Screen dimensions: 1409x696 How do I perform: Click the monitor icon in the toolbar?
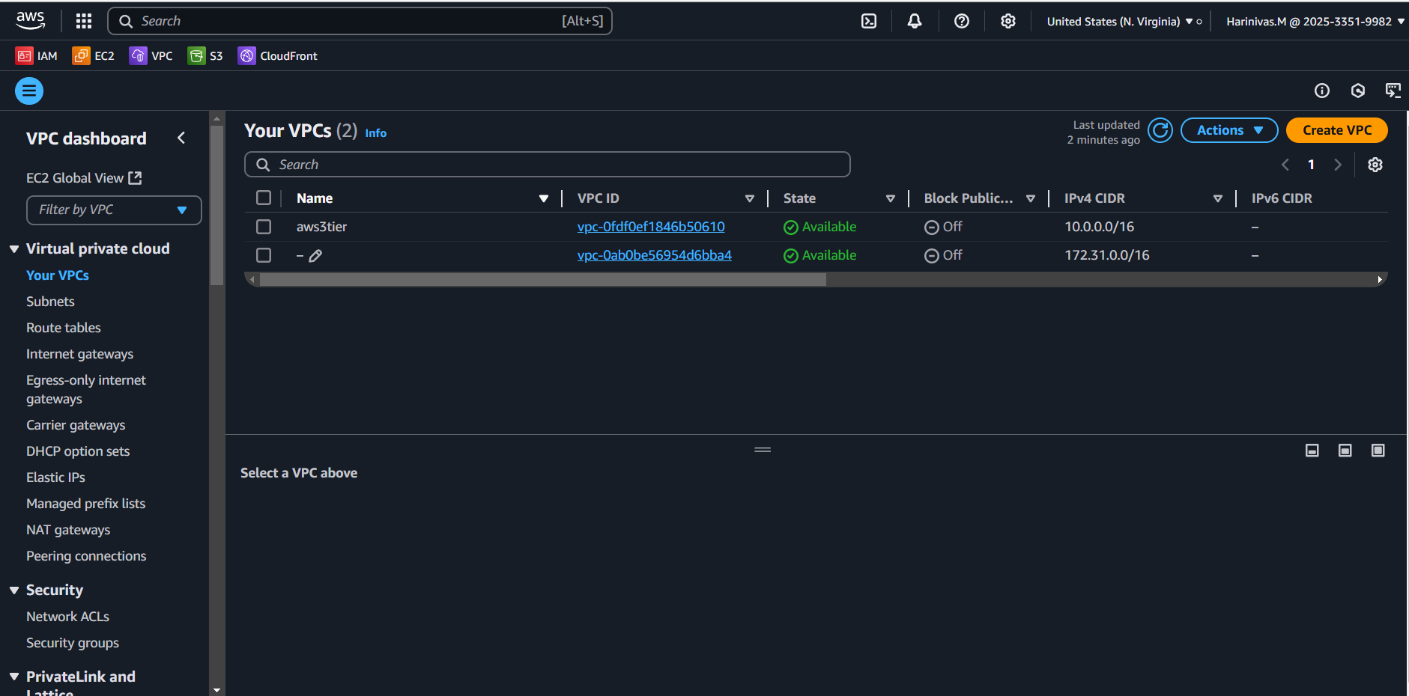[1393, 91]
